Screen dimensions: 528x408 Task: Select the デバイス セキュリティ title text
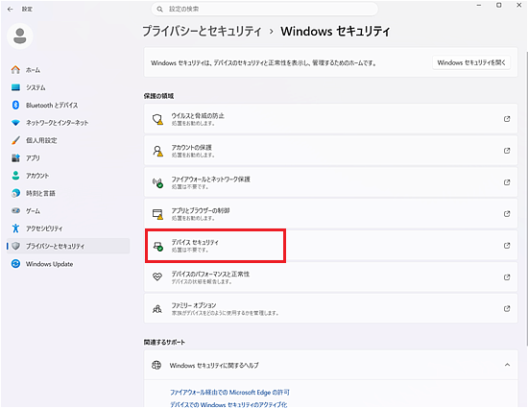195,242
